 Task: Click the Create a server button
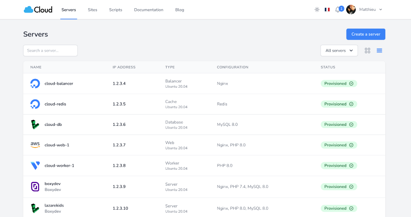(366, 34)
